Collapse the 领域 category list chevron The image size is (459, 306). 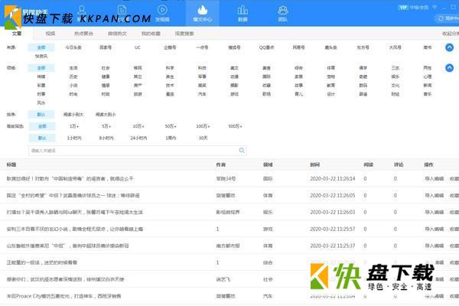pos(449,68)
